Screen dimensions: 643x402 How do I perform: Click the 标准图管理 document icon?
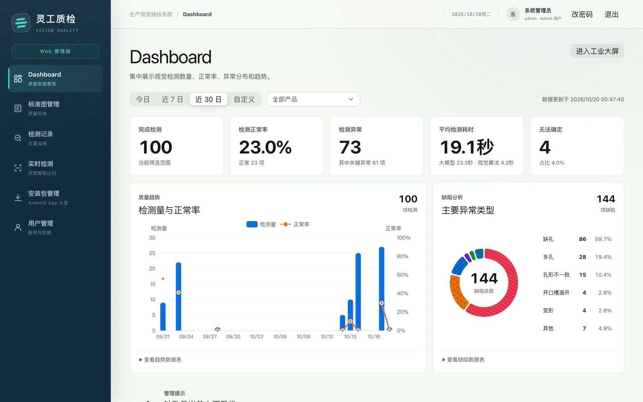click(18, 109)
